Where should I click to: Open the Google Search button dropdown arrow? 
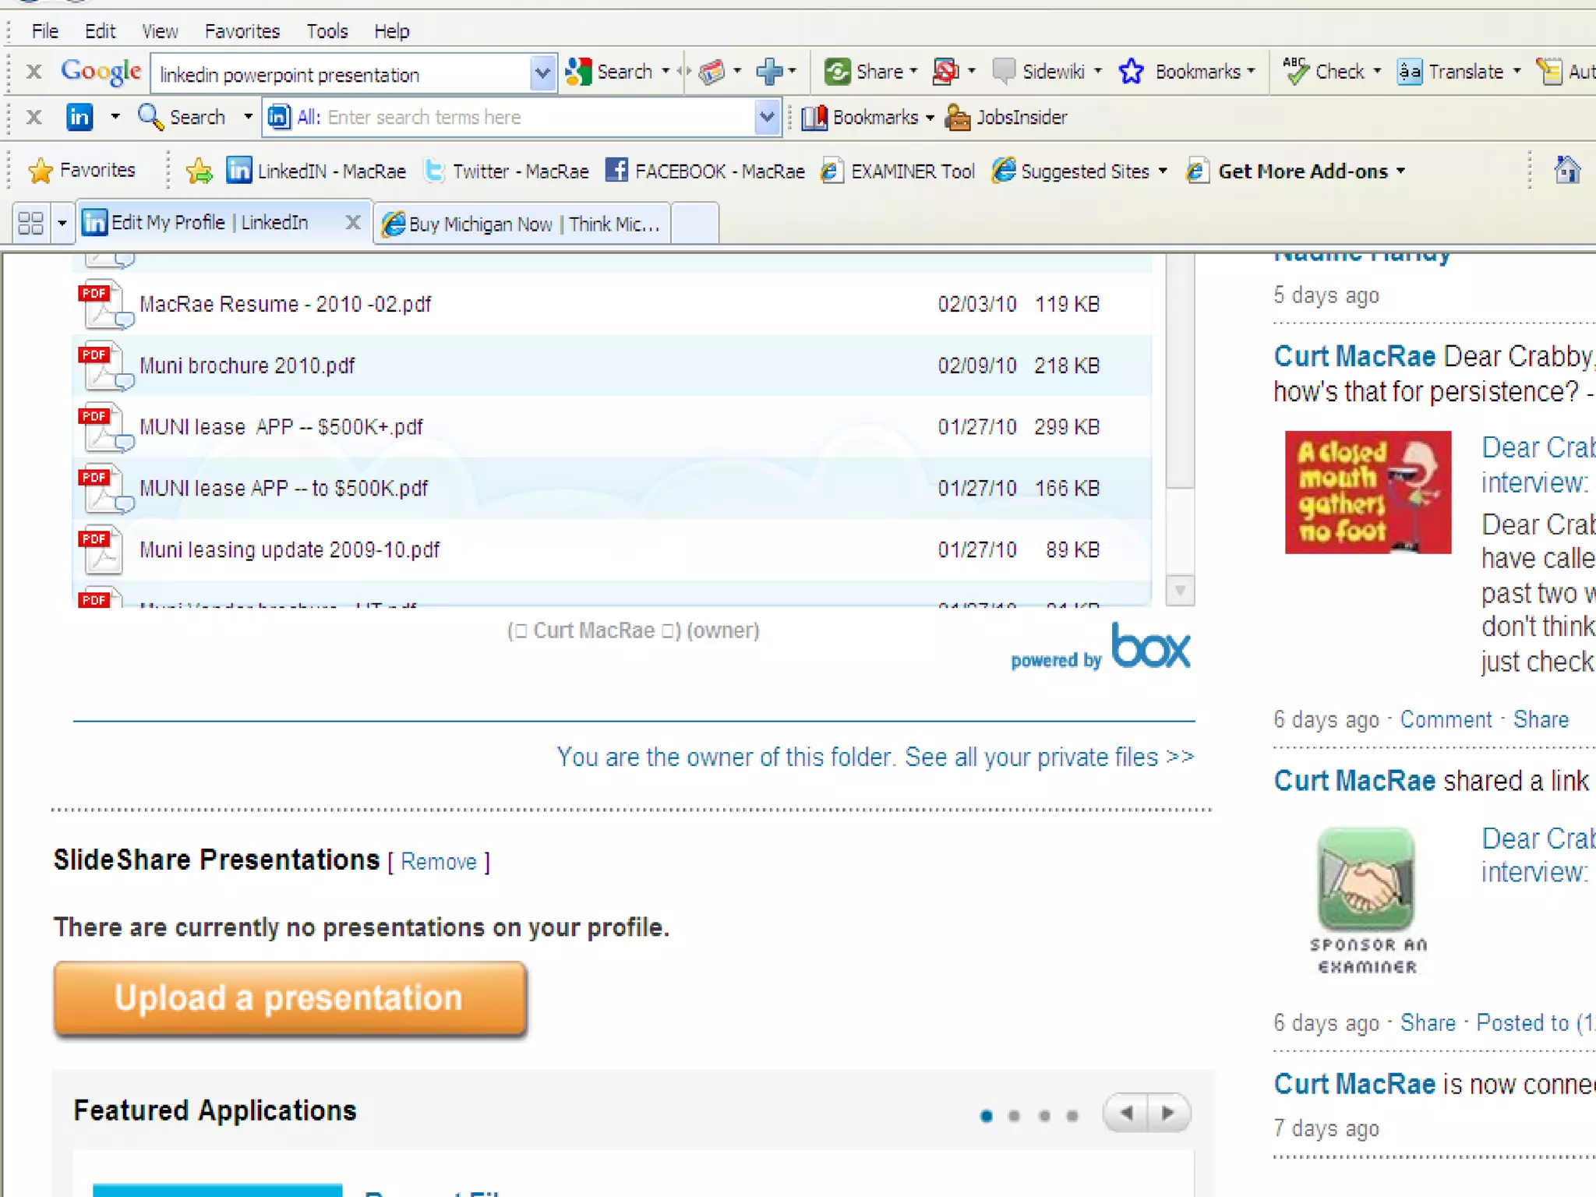coord(666,72)
